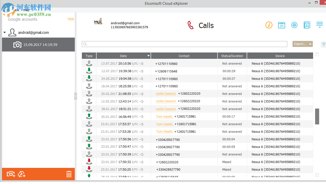Open the account info icon
The width and height of the screenshot is (326, 184).
269,25
